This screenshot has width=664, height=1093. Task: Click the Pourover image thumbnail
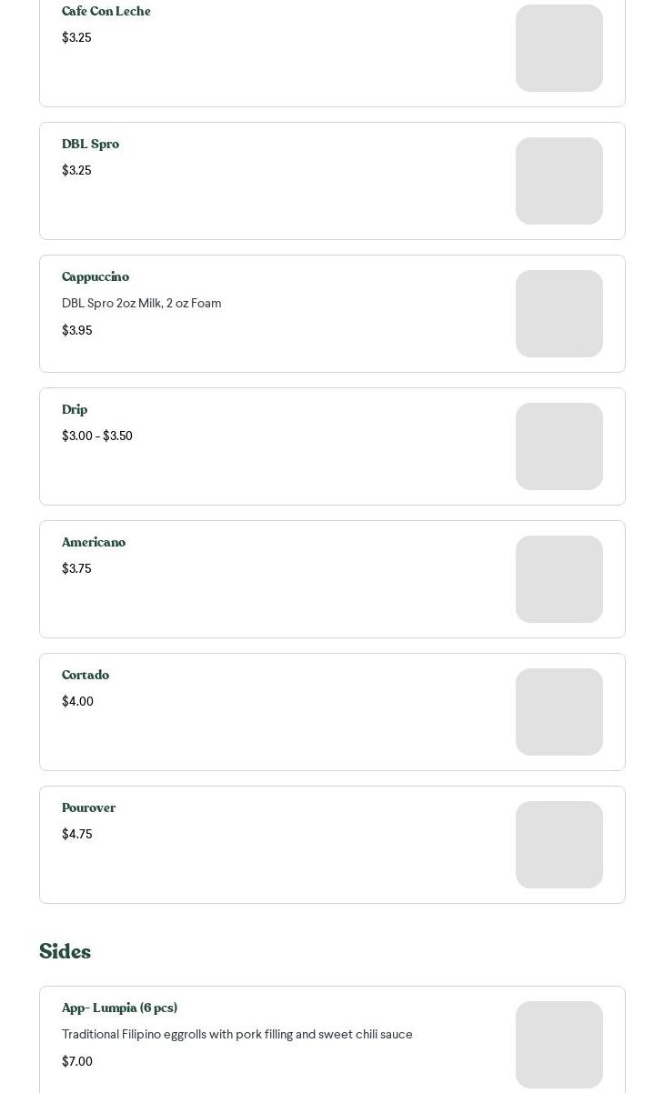tap(558, 845)
